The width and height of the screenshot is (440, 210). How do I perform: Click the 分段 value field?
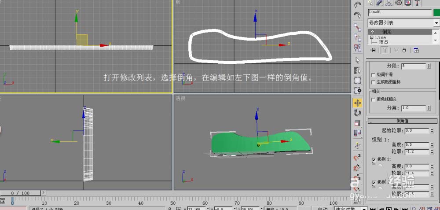[414, 66]
